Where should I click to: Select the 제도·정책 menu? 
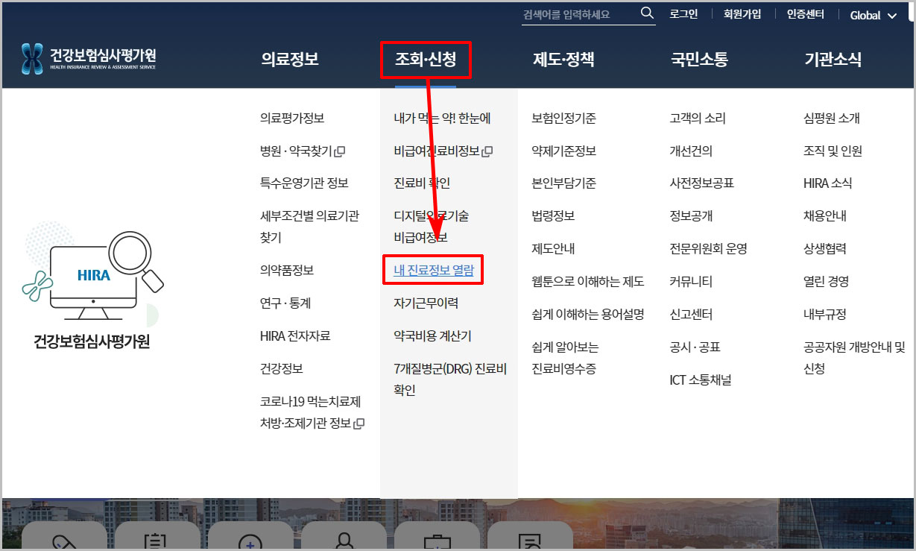pyautogui.click(x=564, y=60)
